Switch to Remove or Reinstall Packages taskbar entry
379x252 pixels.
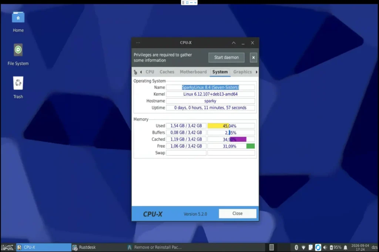click(x=155, y=248)
